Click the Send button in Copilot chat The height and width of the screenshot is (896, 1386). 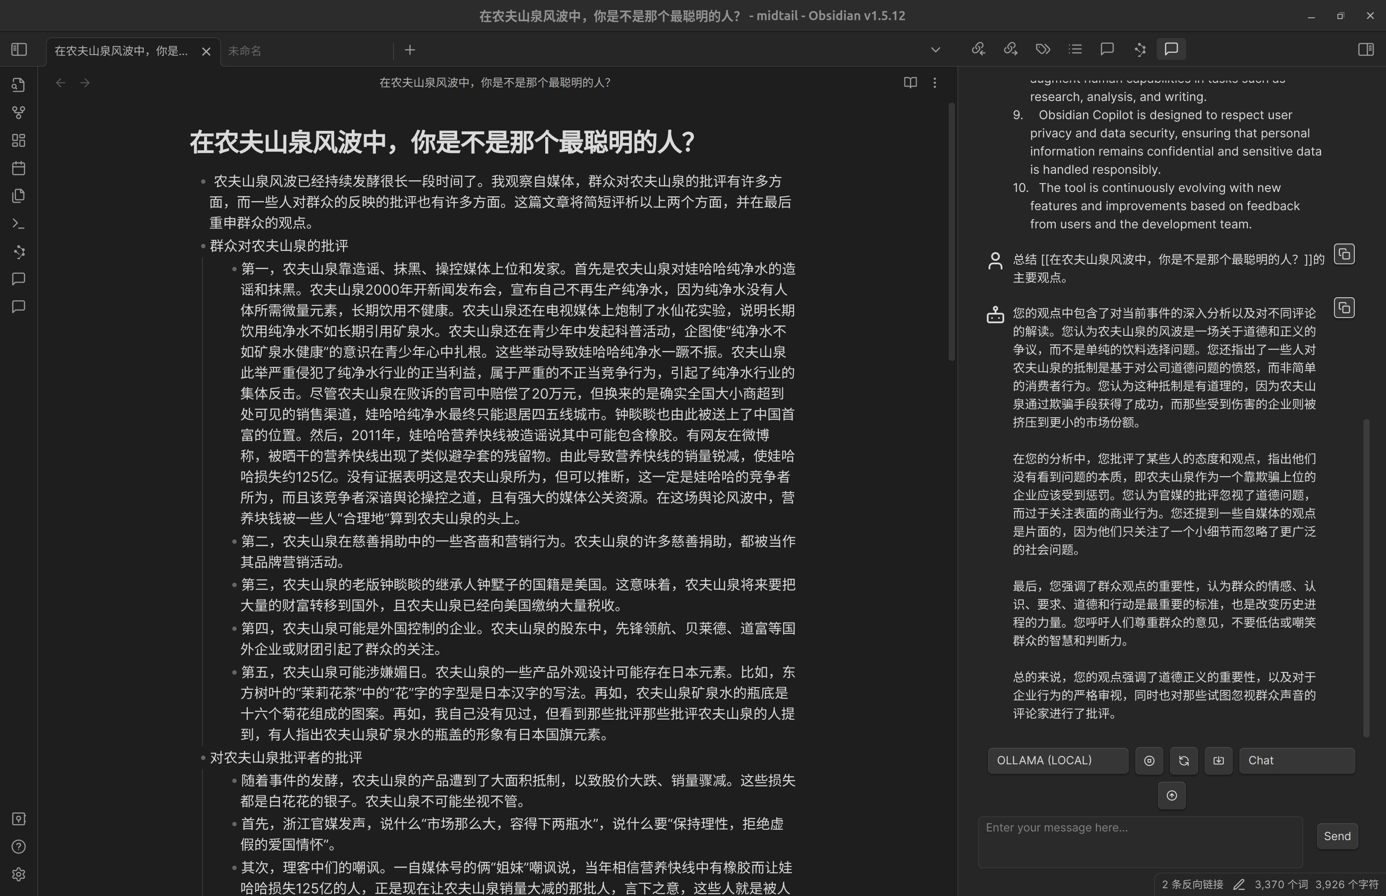pos(1337,836)
